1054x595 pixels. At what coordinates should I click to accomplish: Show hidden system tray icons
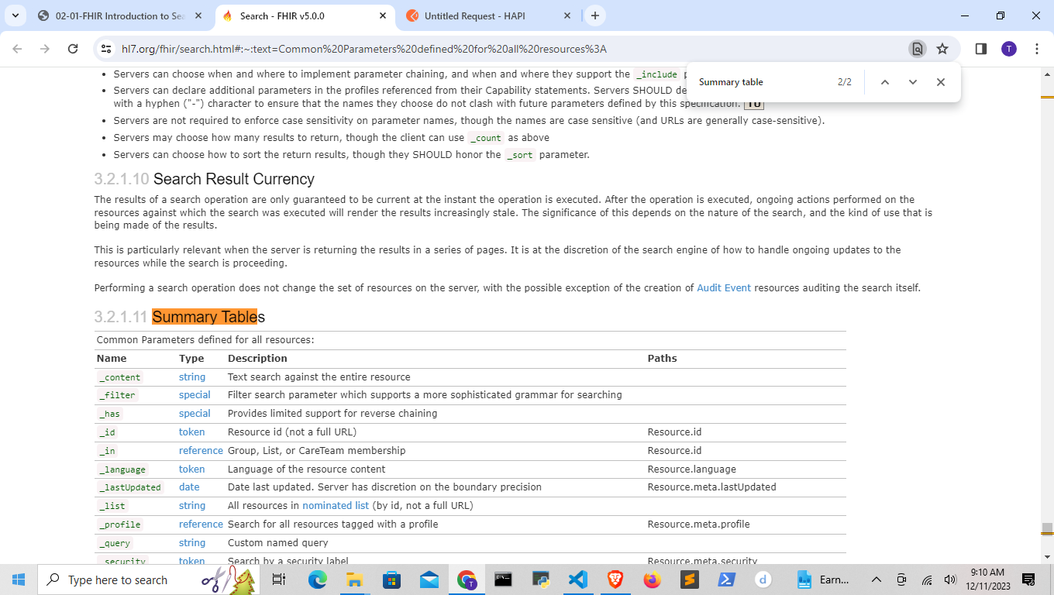coord(877,580)
